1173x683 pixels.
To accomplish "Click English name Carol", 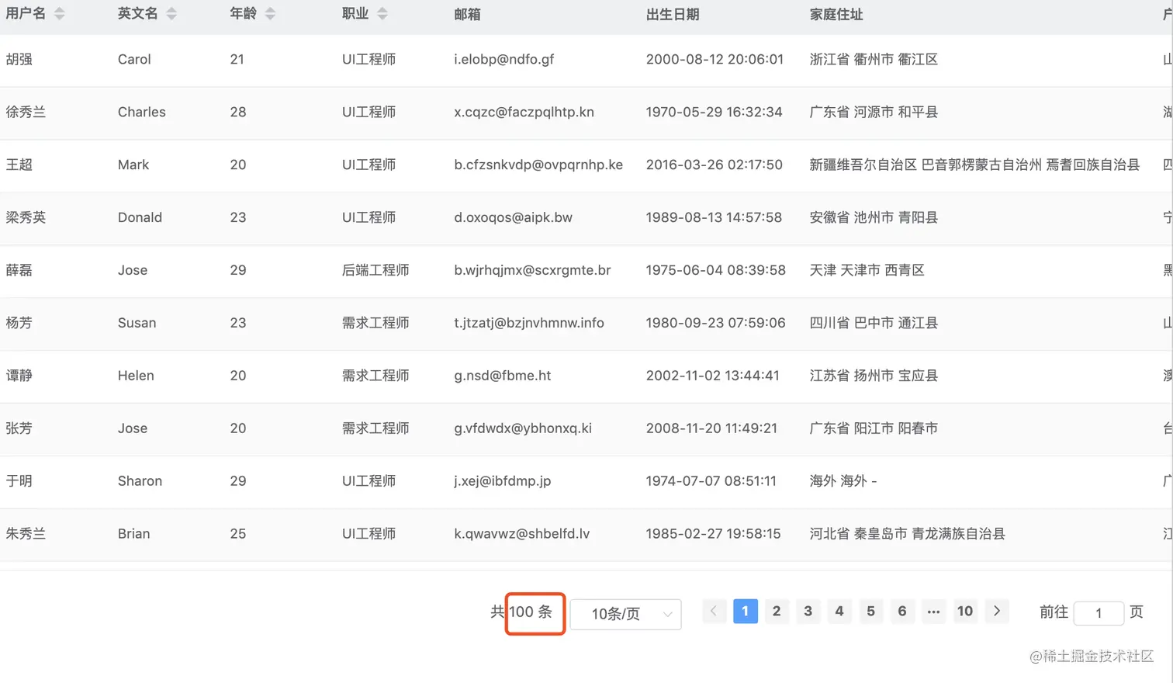I will tap(134, 59).
